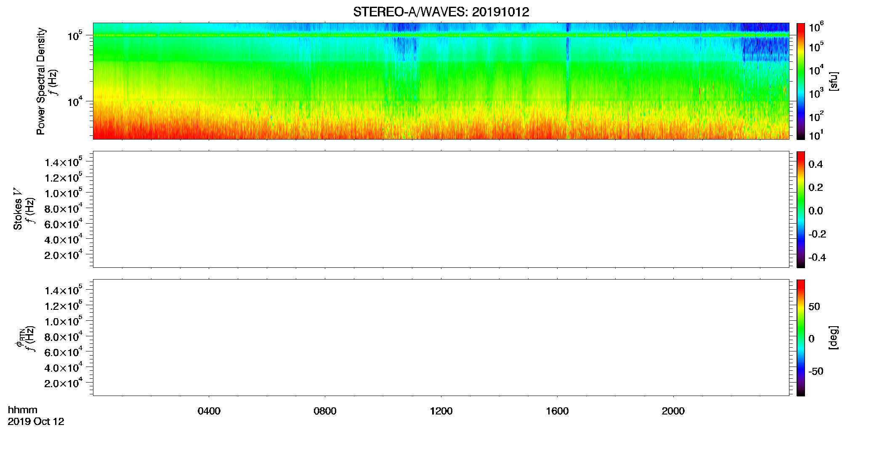
Task: Click the 10^2 label on the sfu color bar
Action: pos(816,116)
